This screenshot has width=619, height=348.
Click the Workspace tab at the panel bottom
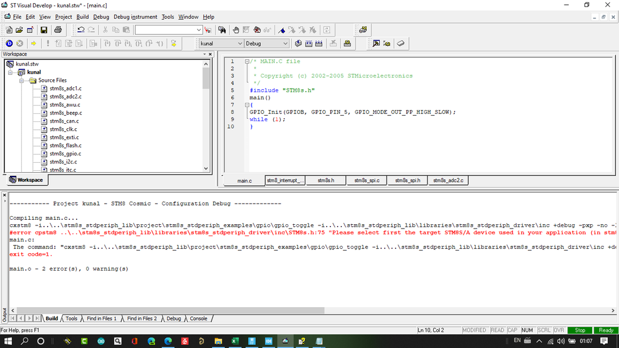tap(26, 180)
